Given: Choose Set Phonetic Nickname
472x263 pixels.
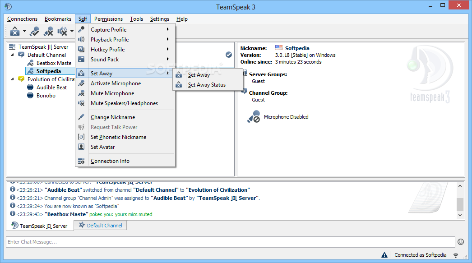Looking at the screenshot, I should (125, 137).
